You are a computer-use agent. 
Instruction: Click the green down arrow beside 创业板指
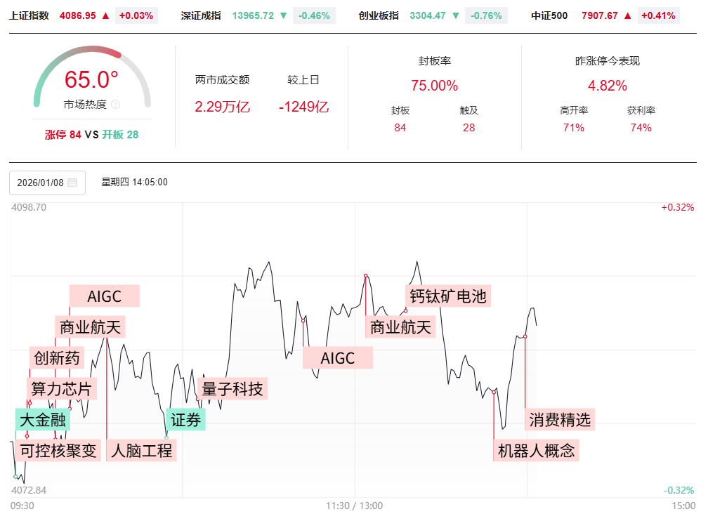[457, 15]
